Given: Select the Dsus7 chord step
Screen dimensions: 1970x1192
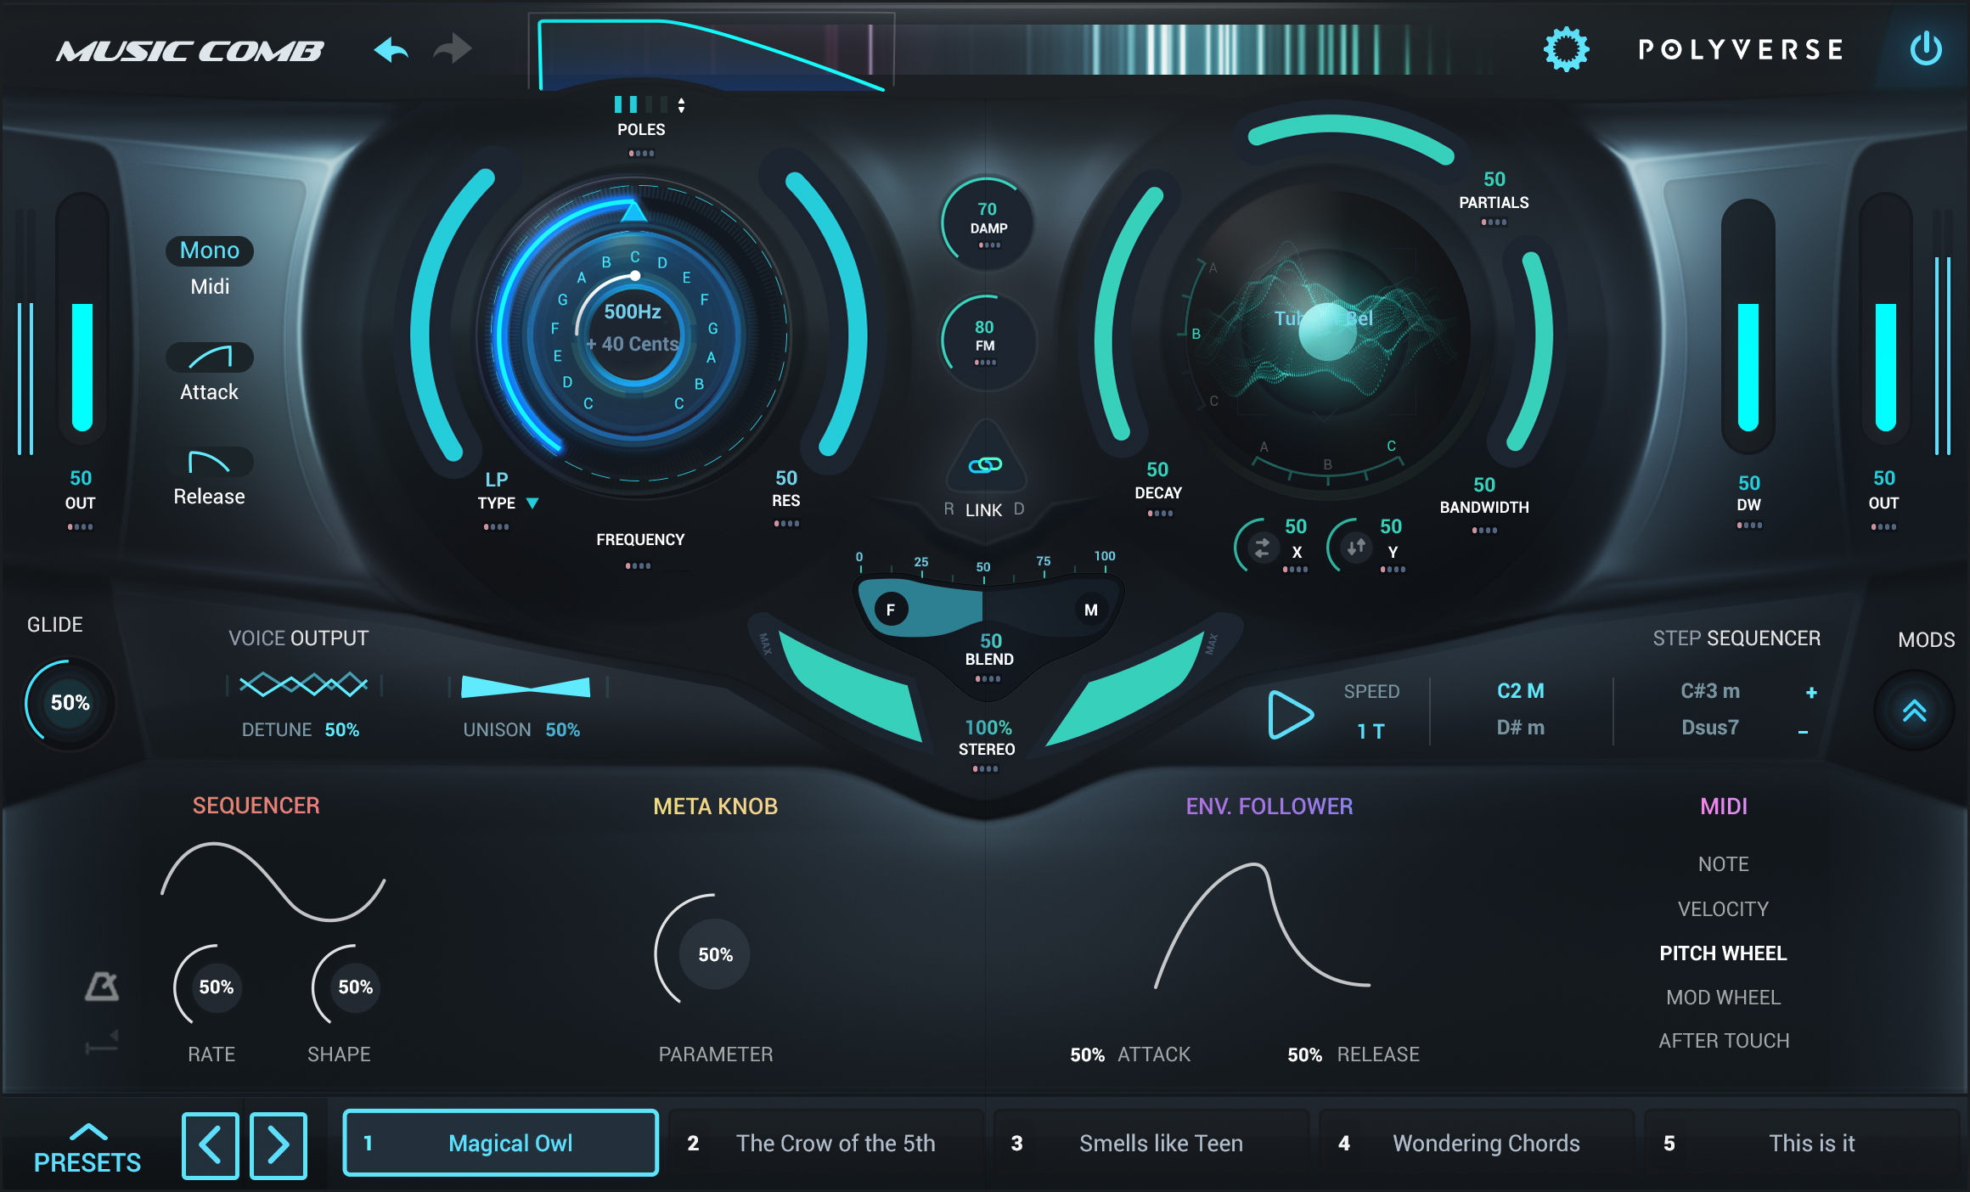Looking at the screenshot, I should coord(1710,728).
